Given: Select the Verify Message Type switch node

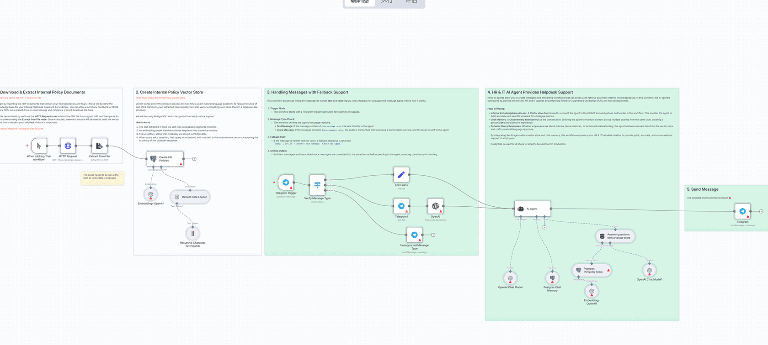Looking at the screenshot, I should pos(317,185).
